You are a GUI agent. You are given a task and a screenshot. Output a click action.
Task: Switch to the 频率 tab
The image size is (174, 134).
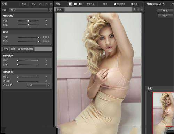[x=13, y=49]
